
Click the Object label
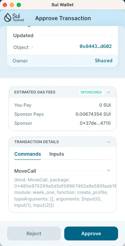tap(21, 47)
